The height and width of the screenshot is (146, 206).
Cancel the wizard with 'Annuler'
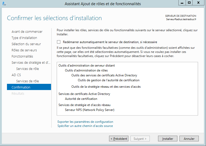[x=189, y=139]
